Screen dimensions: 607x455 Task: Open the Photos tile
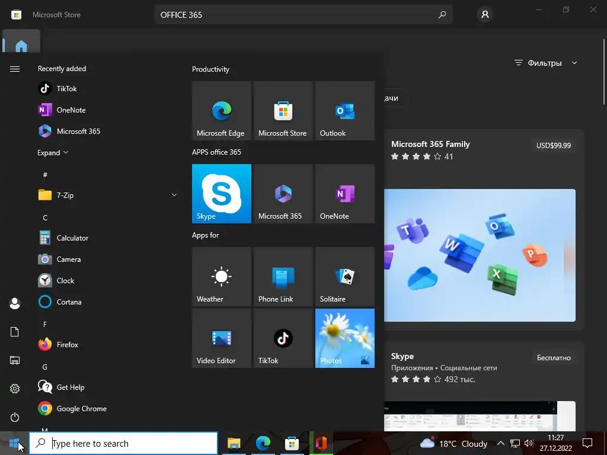(345, 338)
